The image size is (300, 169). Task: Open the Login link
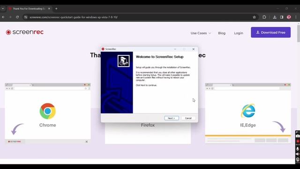pyautogui.click(x=239, y=33)
